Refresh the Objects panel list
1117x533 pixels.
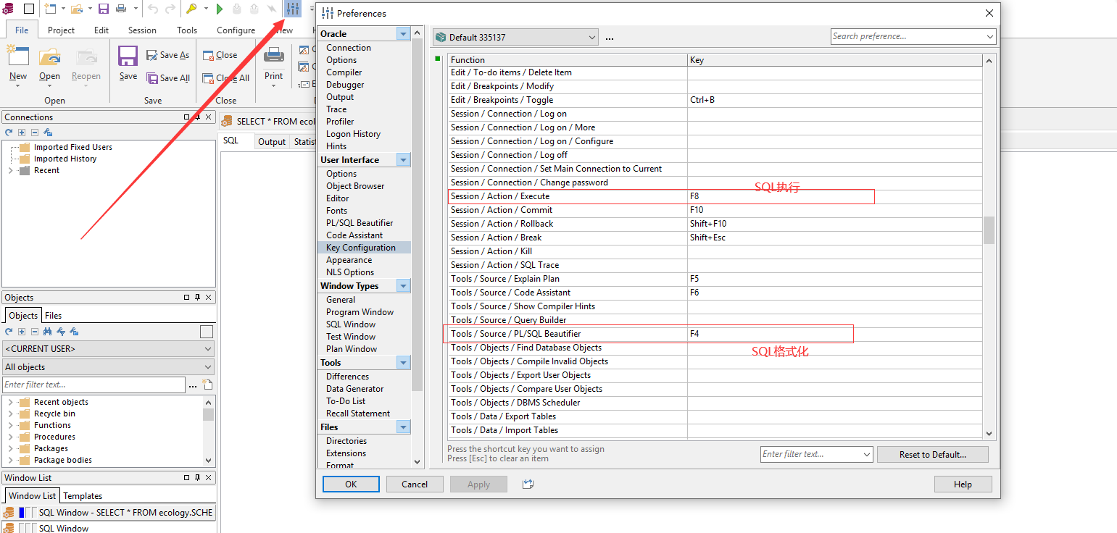coord(9,331)
